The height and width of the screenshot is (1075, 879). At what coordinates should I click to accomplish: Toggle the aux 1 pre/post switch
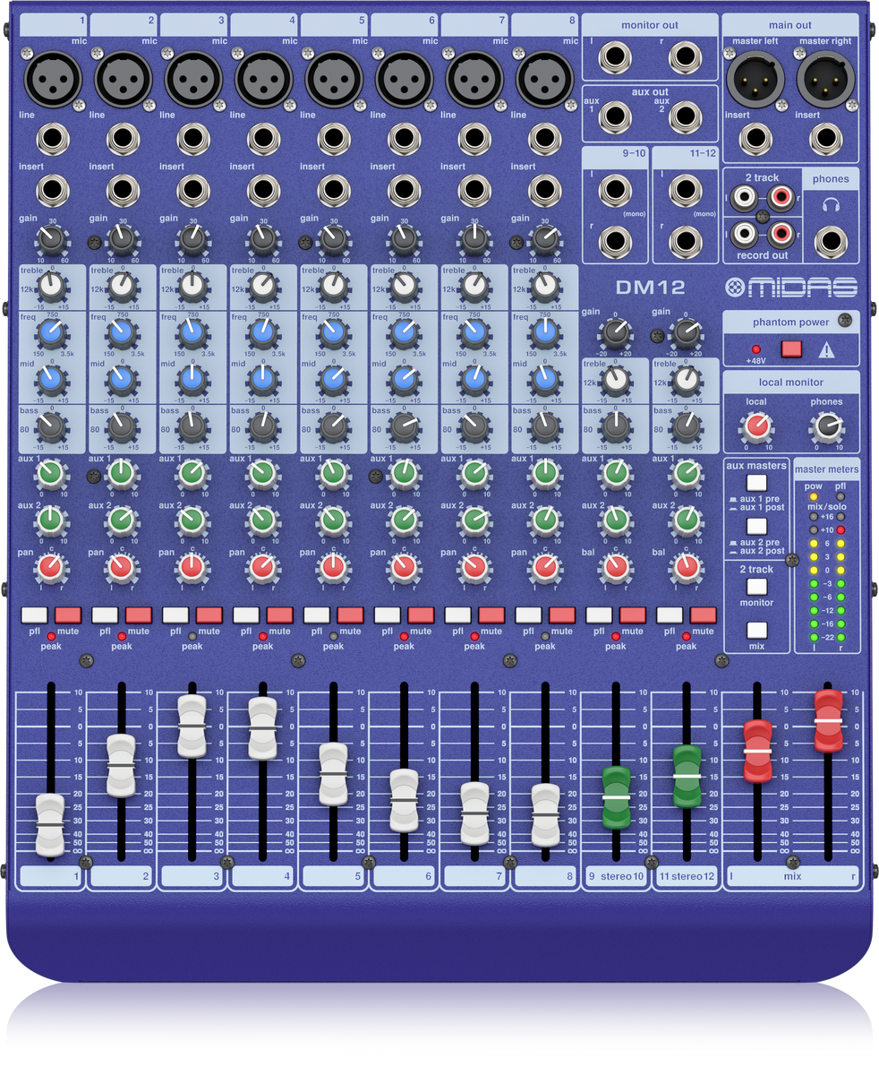pos(756,484)
